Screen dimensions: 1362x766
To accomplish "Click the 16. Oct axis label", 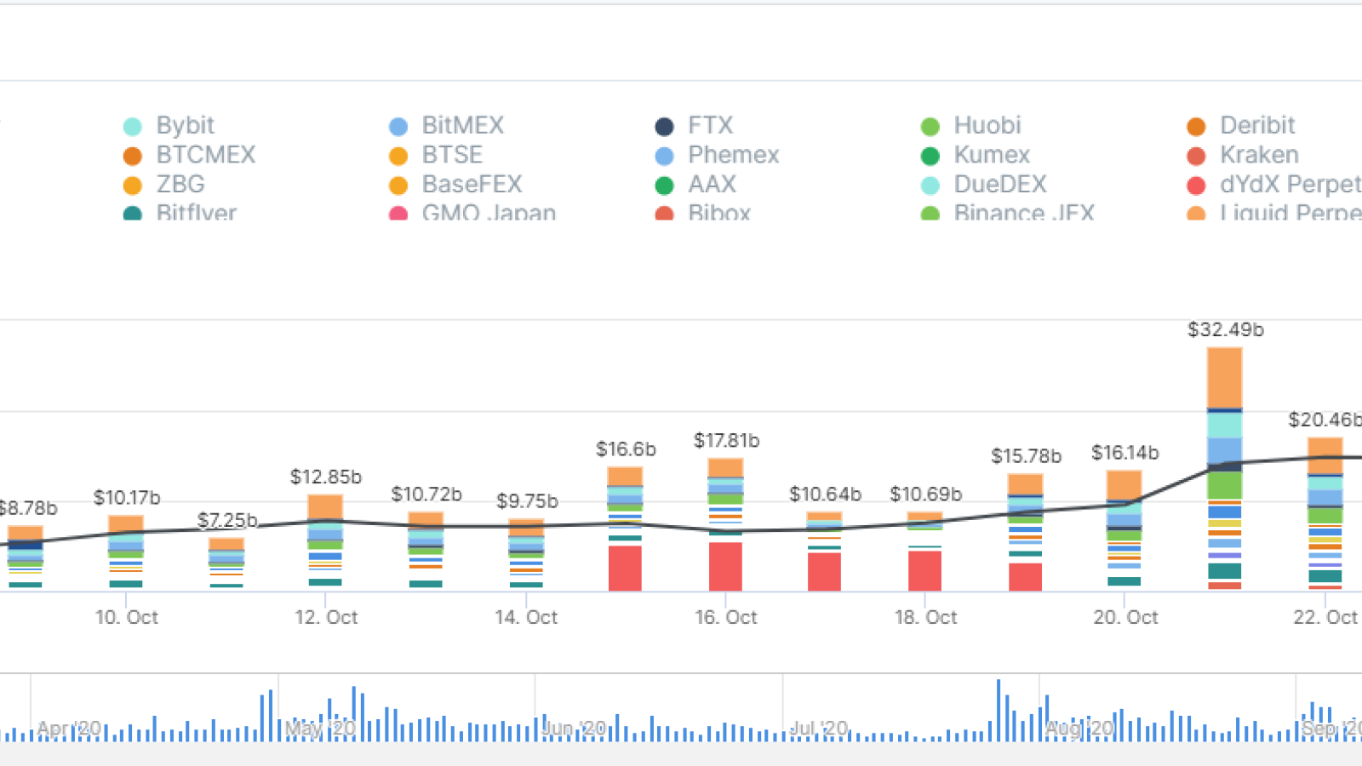I will tap(725, 617).
